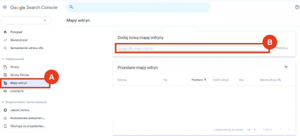This screenshot has height=136, width=300.
Task: Open Podstawowe wskaźniki menu item
Action: [28, 118]
